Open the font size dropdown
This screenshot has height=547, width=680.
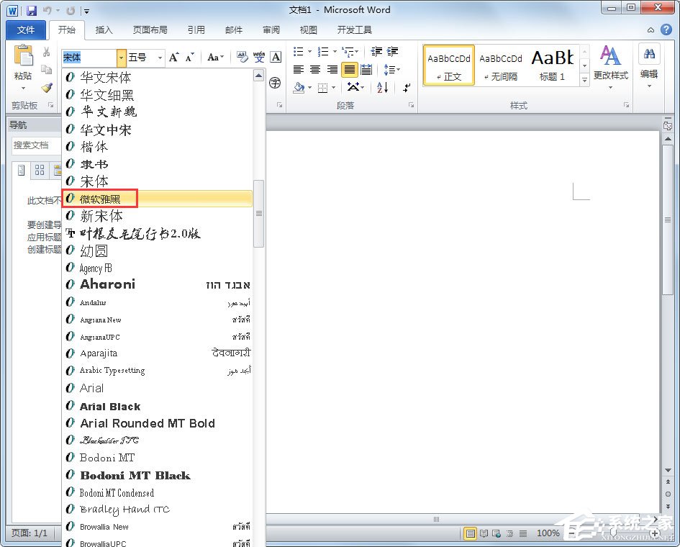(x=158, y=57)
